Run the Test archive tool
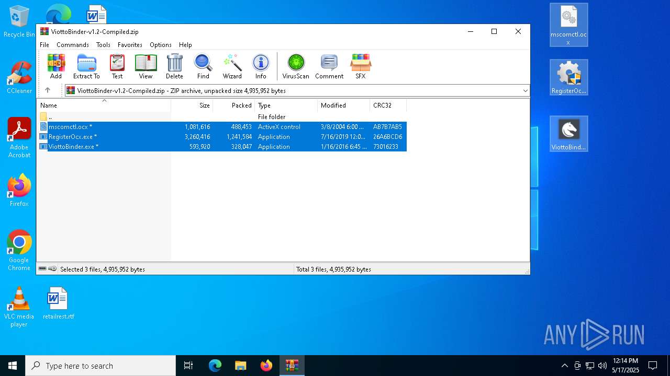This screenshot has width=670, height=376. (x=117, y=66)
